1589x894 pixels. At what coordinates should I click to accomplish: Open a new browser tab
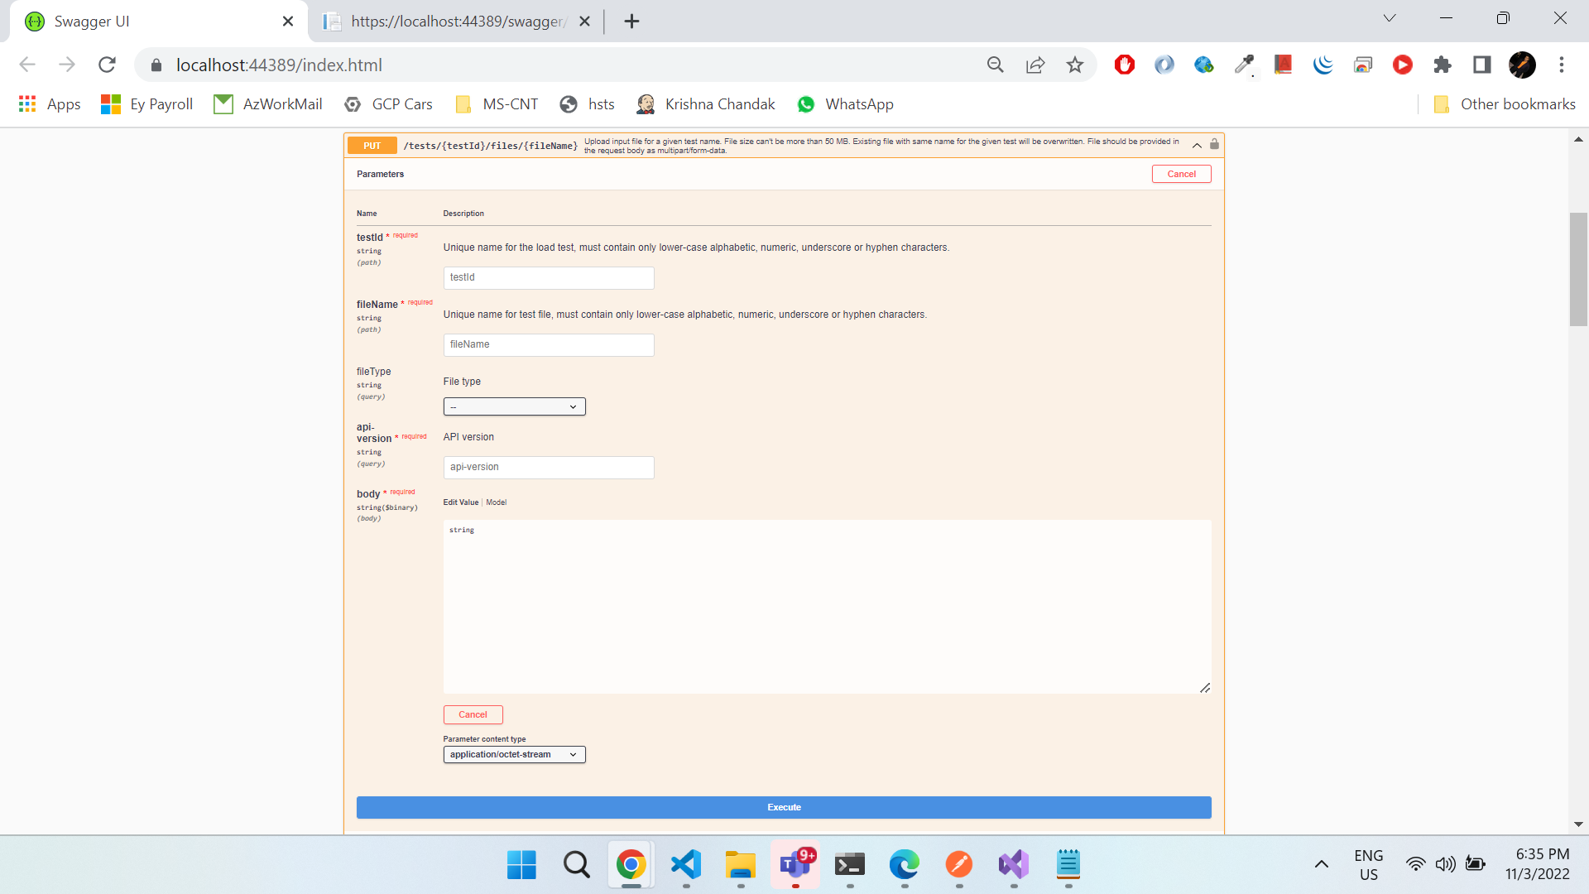pyautogui.click(x=632, y=22)
